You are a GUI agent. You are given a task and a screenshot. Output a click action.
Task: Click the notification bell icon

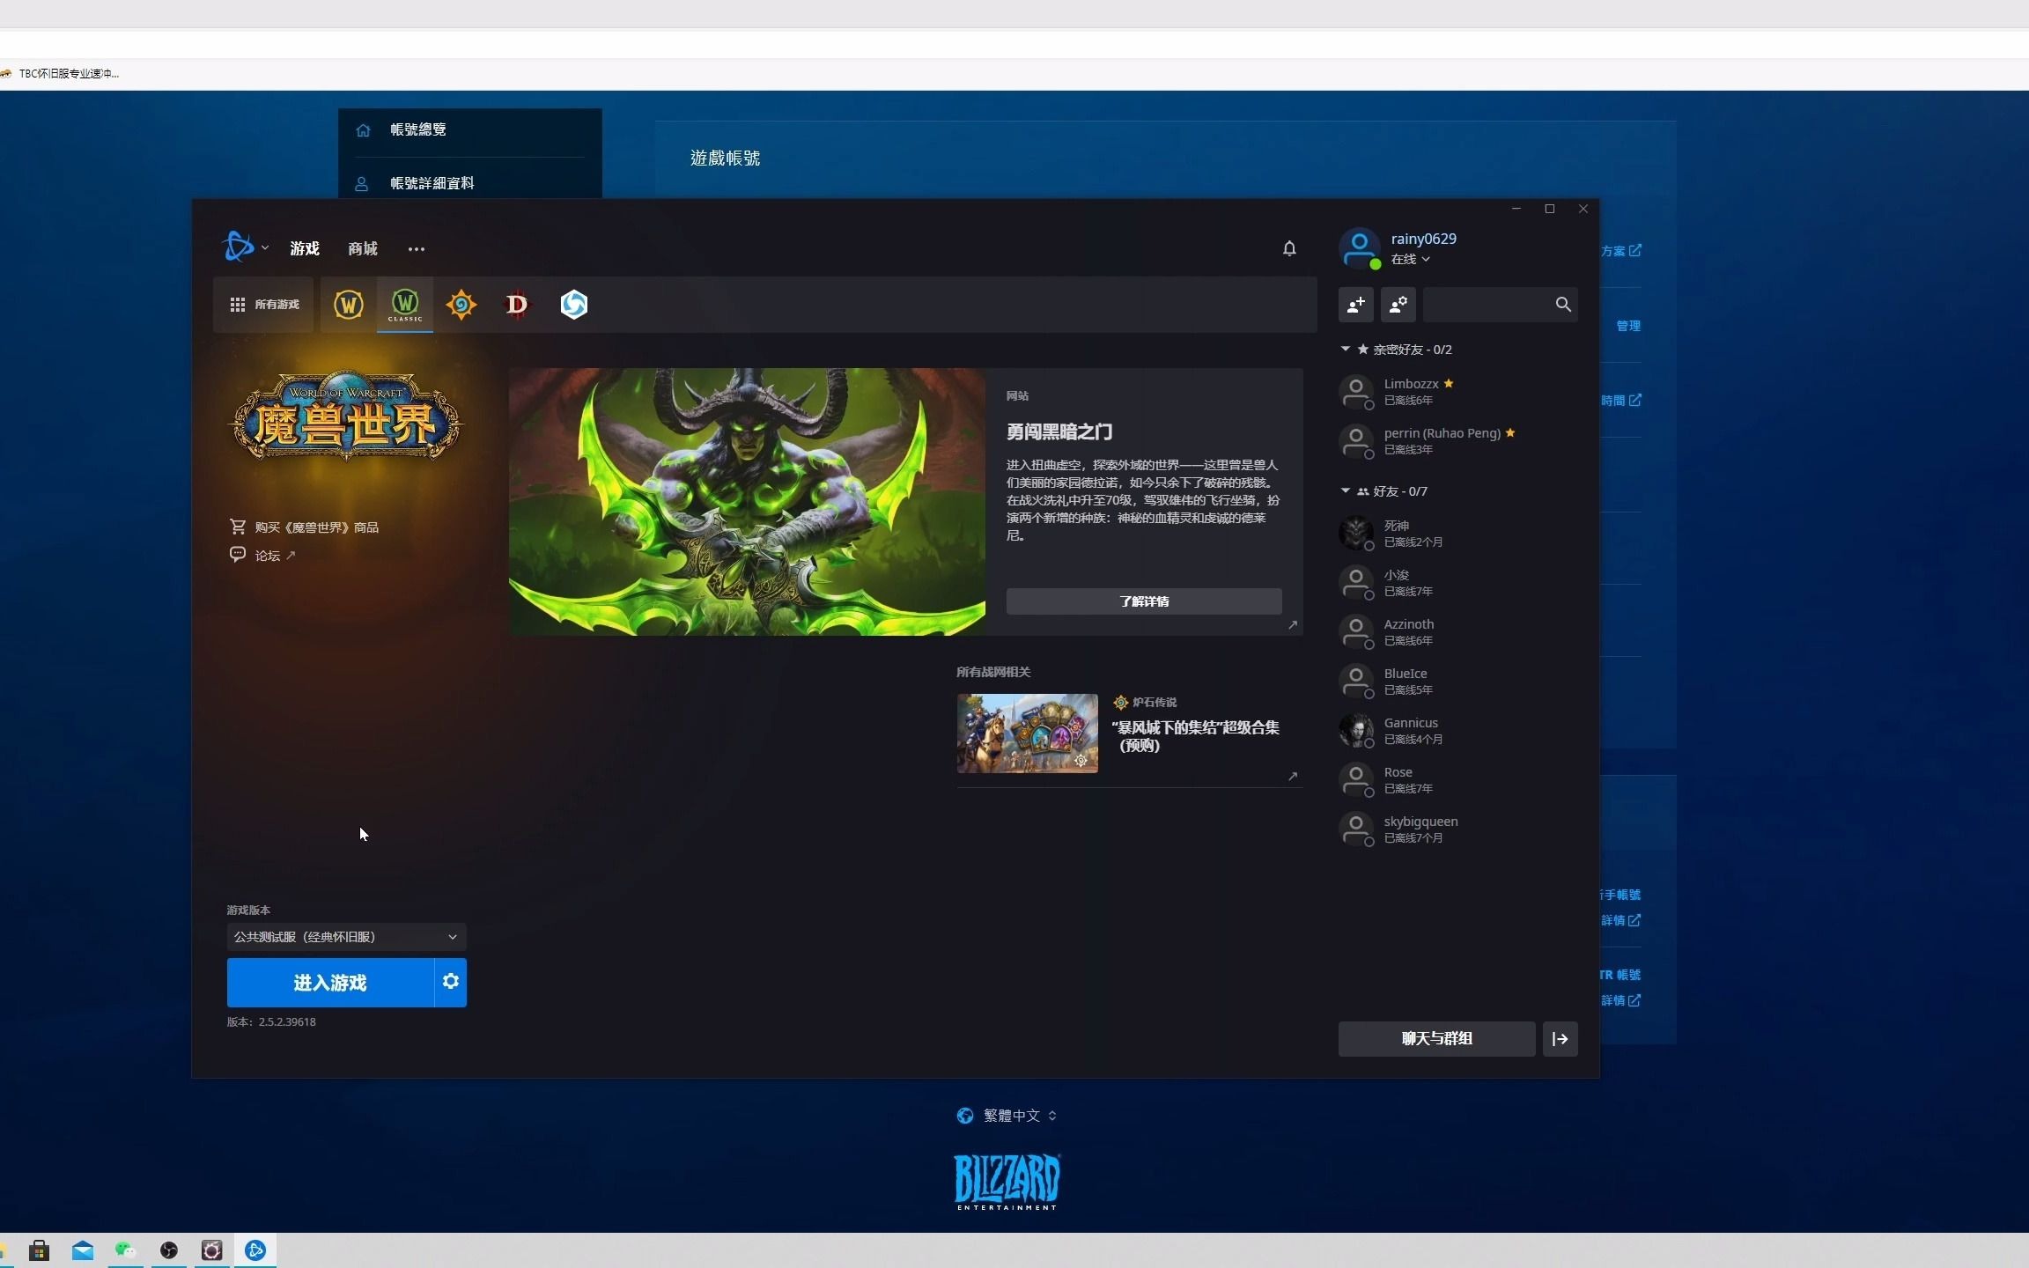[x=1289, y=249]
